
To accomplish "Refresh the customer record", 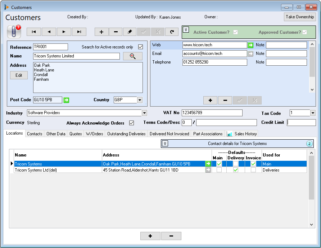I will pos(172,32).
